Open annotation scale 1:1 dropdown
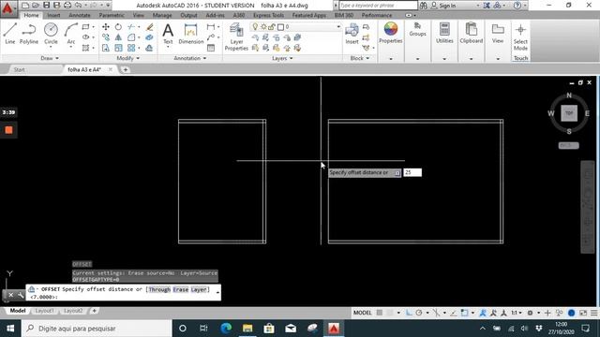 [517, 313]
